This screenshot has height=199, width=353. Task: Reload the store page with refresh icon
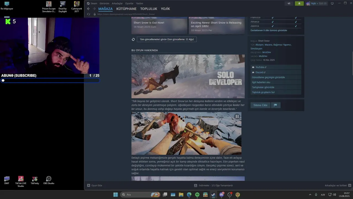coord(89,14)
